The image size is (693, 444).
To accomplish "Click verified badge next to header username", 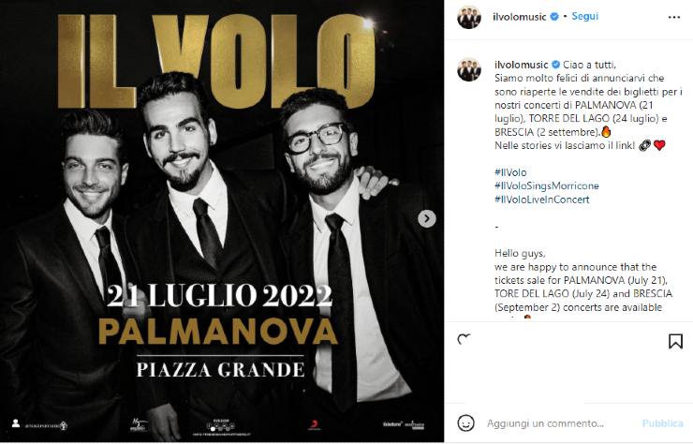I will (554, 17).
